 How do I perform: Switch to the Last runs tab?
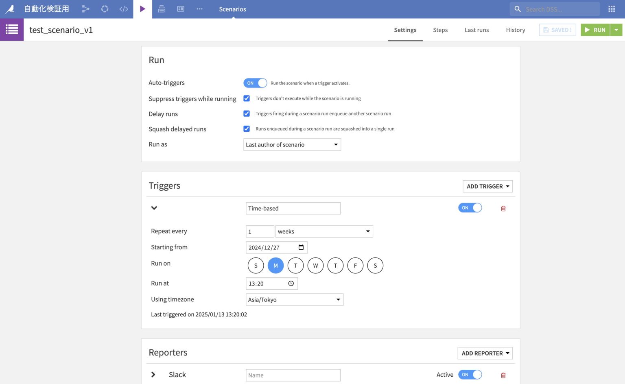[476, 30]
